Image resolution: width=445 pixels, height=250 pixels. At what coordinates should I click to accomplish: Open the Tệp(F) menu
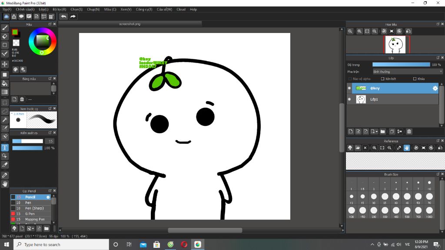7,10
